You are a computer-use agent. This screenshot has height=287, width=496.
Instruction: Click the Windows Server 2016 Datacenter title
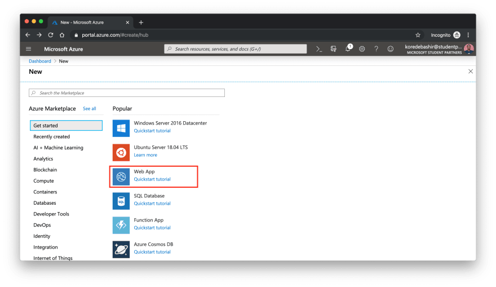pyautogui.click(x=170, y=123)
